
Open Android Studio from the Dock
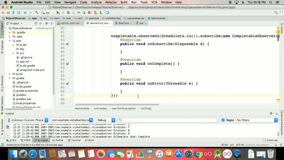[x=217, y=154]
